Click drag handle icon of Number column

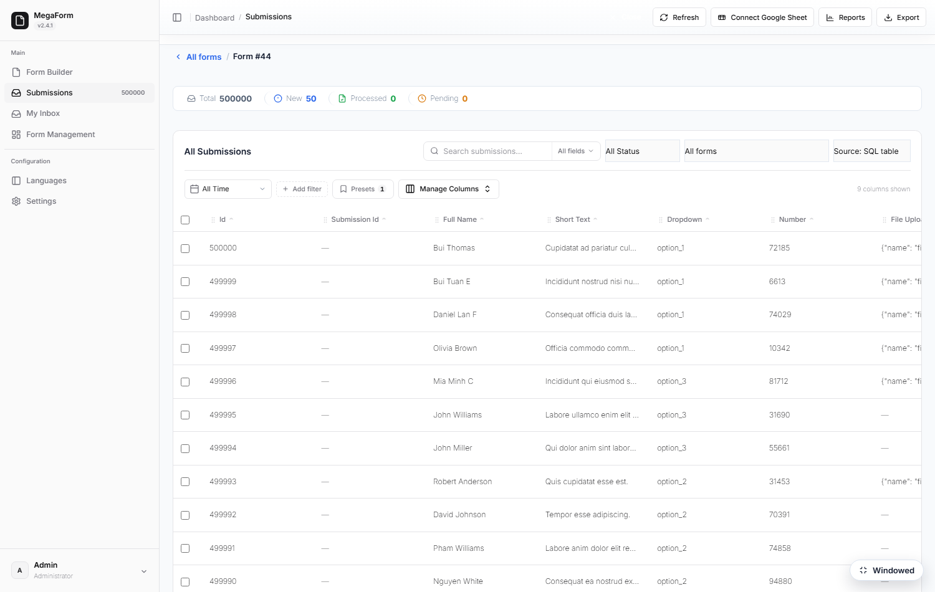point(773,220)
